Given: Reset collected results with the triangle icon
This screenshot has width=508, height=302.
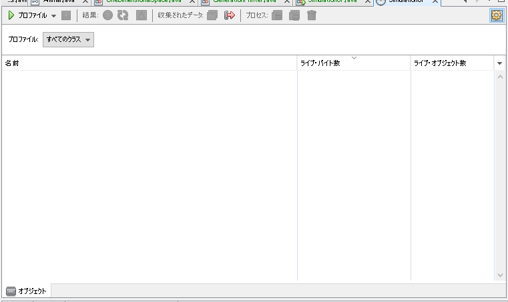Looking at the screenshot, I should tap(142, 15).
